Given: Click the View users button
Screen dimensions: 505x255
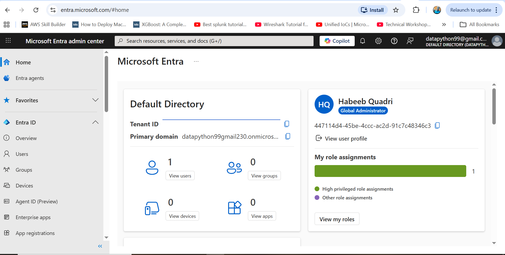Looking at the screenshot, I should [x=180, y=176].
